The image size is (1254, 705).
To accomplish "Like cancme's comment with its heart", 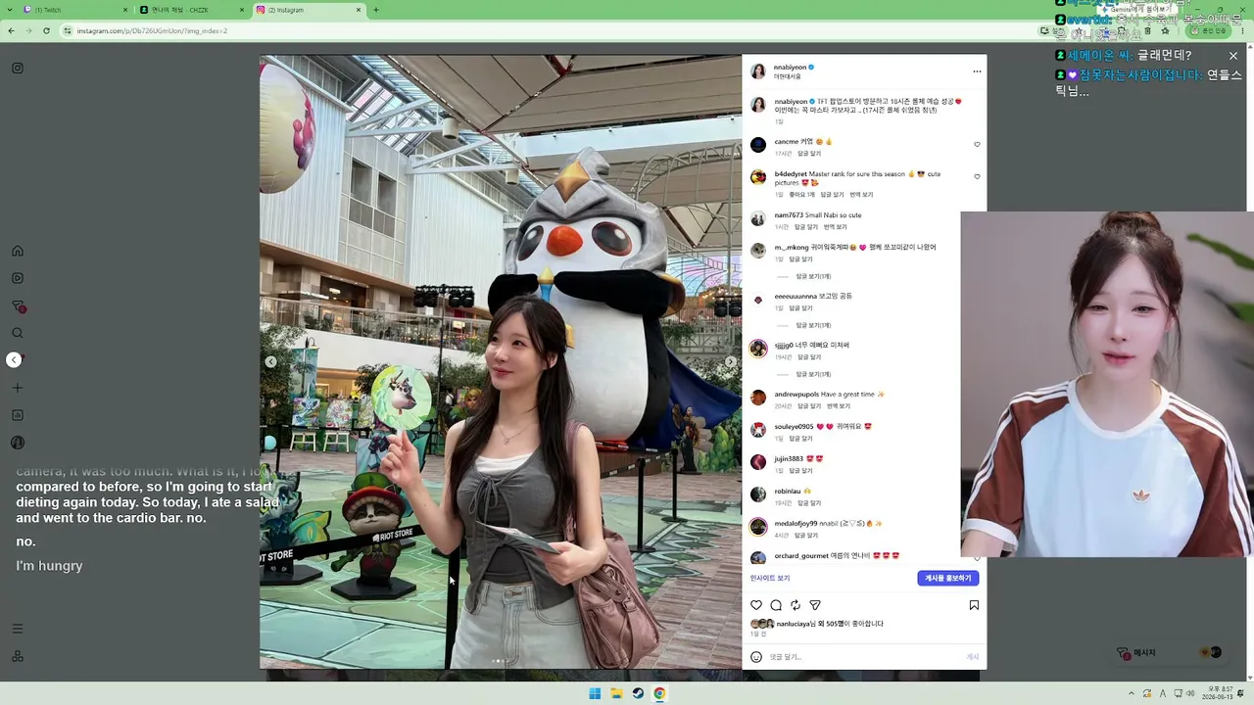I will tap(977, 145).
